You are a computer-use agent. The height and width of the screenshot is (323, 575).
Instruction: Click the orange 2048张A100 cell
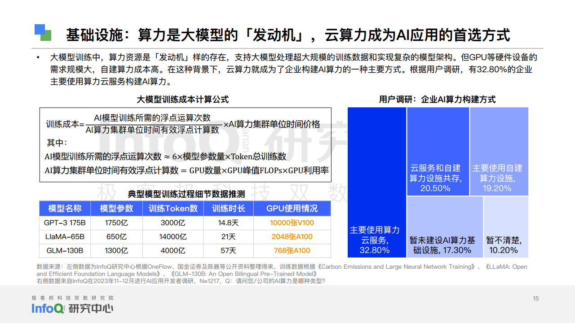[x=292, y=237]
